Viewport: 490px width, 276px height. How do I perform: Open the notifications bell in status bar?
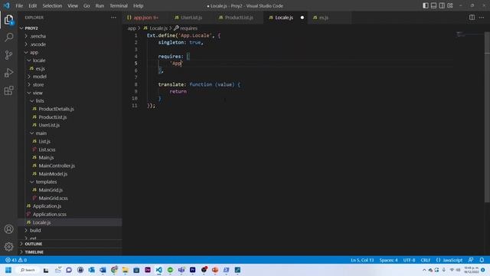pos(482,260)
